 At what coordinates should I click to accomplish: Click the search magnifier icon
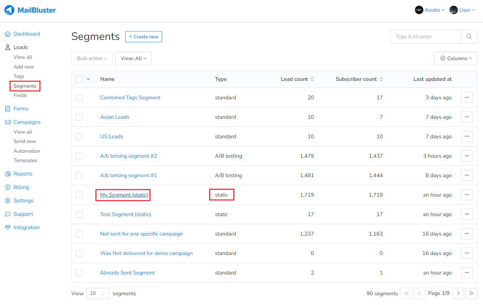(x=469, y=37)
